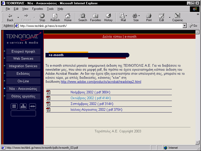Click the PDF icon for Νοέμβριος 2002
The width and height of the screenshot is (201, 151).
pyautogui.click(x=48, y=92)
